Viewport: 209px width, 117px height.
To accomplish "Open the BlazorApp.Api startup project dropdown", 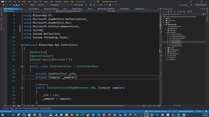I will (61, 5).
